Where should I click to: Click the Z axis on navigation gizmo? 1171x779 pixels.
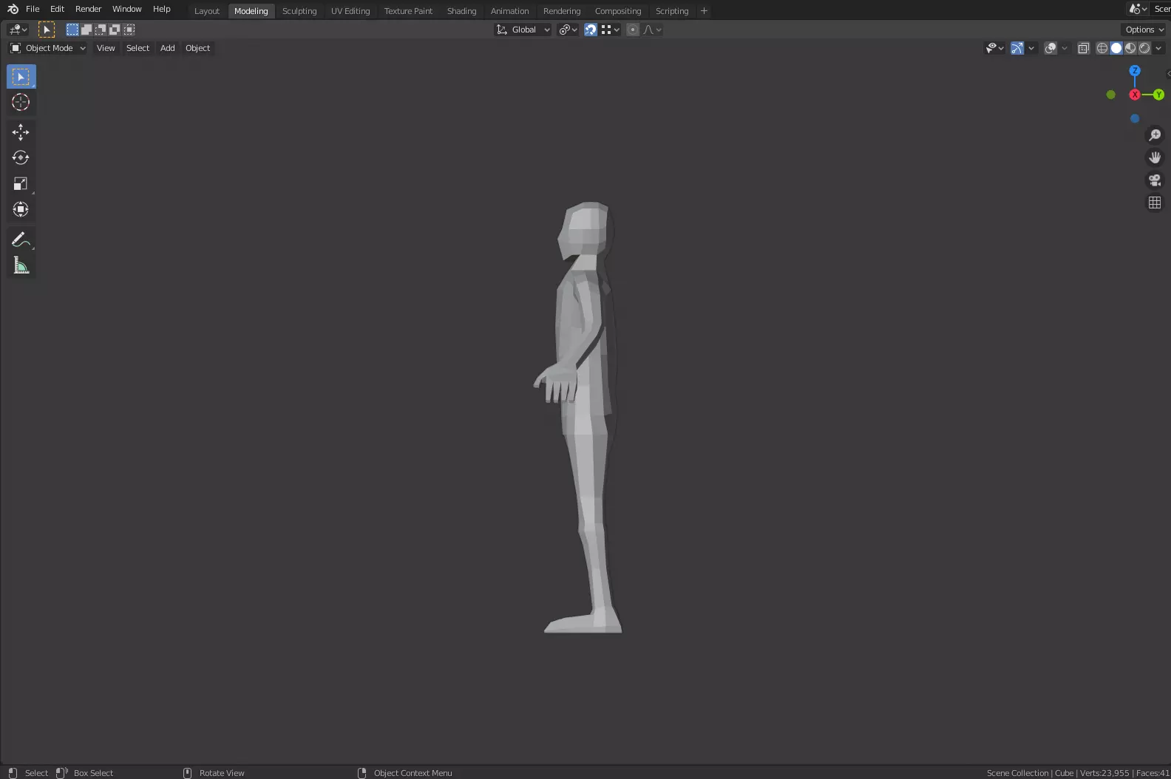[x=1135, y=71]
